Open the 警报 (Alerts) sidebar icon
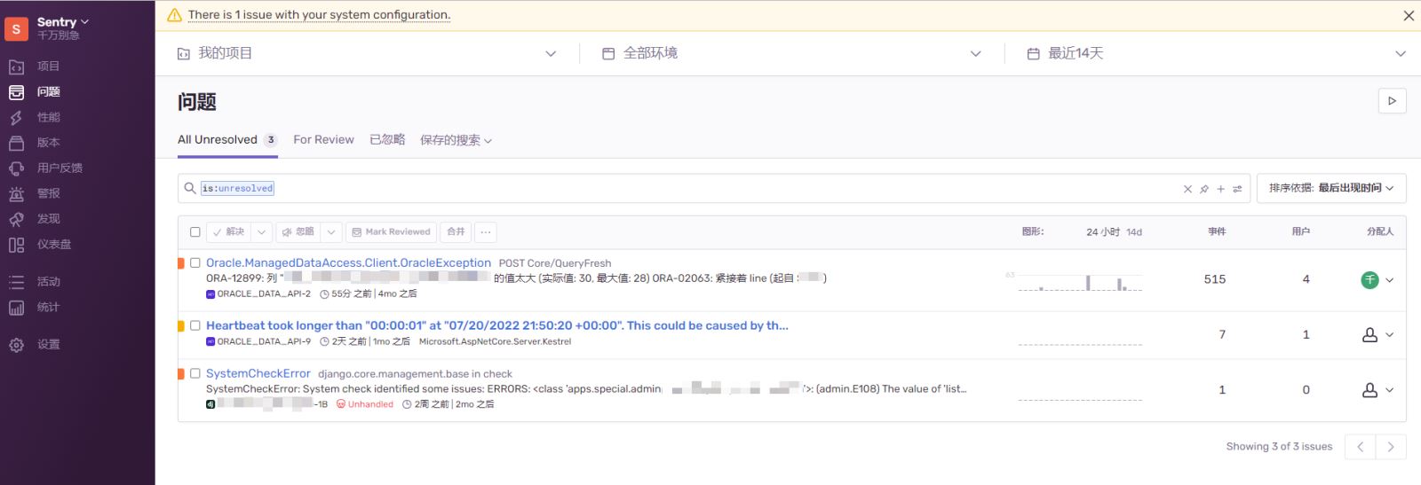The width and height of the screenshot is (1421, 485). [x=16, y=193]
